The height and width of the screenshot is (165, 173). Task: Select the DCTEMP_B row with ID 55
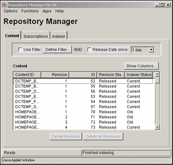83,86
